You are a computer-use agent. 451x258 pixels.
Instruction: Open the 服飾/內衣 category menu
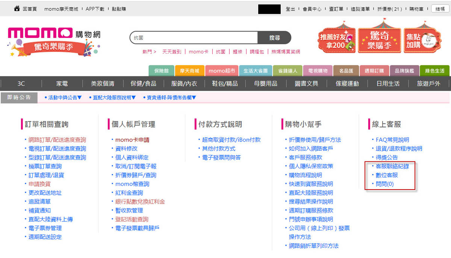(x=184, y=83)
